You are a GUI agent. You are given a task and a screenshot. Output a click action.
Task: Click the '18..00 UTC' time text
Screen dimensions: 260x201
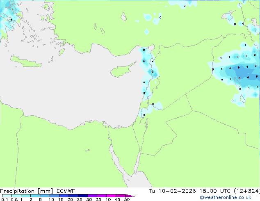click(215, 191)
